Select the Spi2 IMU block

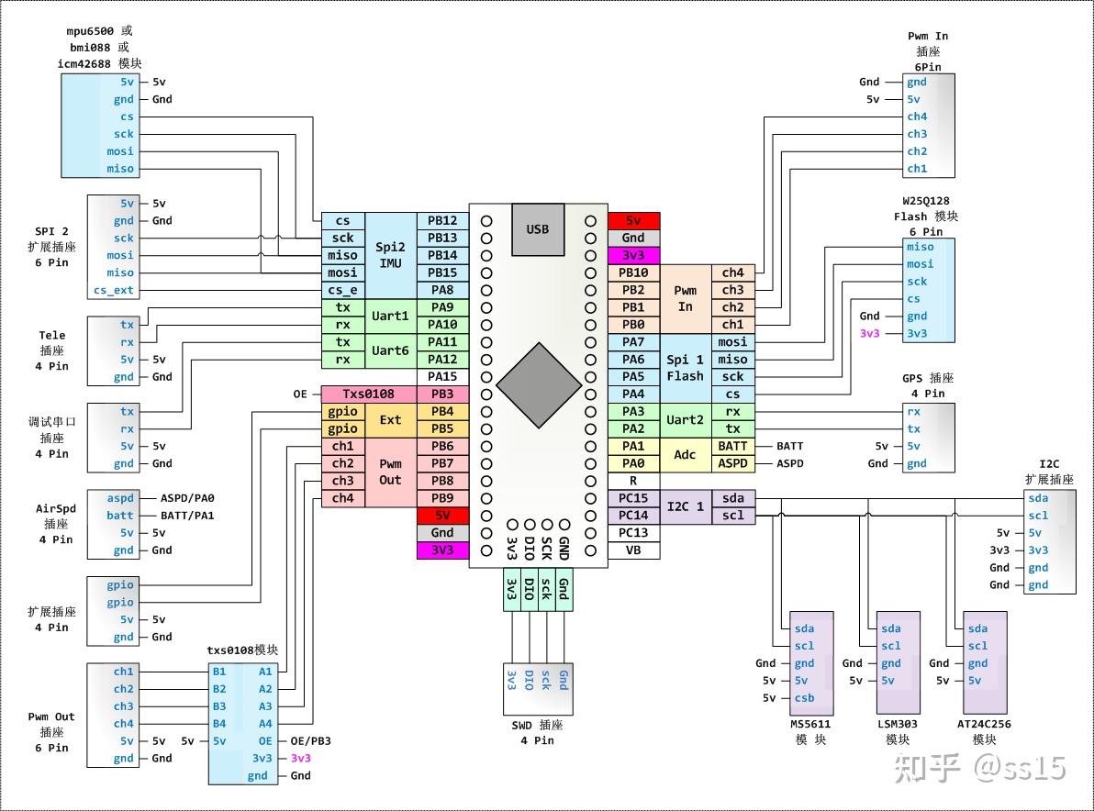[x=390, y=255]
